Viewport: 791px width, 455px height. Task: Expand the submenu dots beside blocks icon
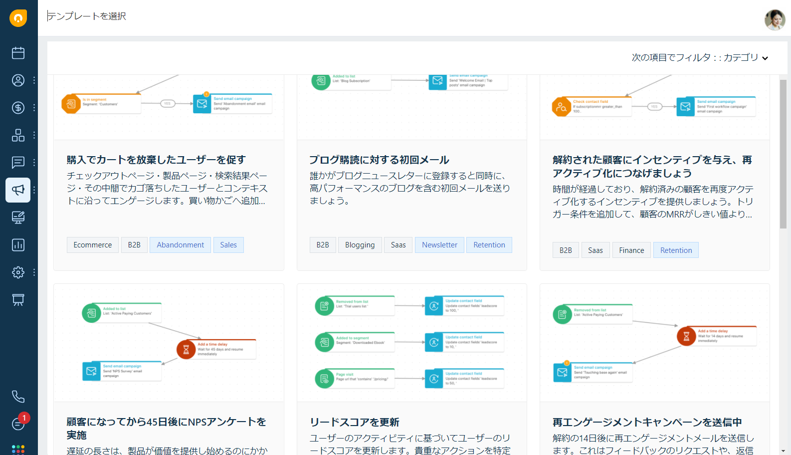coord(34,135)
